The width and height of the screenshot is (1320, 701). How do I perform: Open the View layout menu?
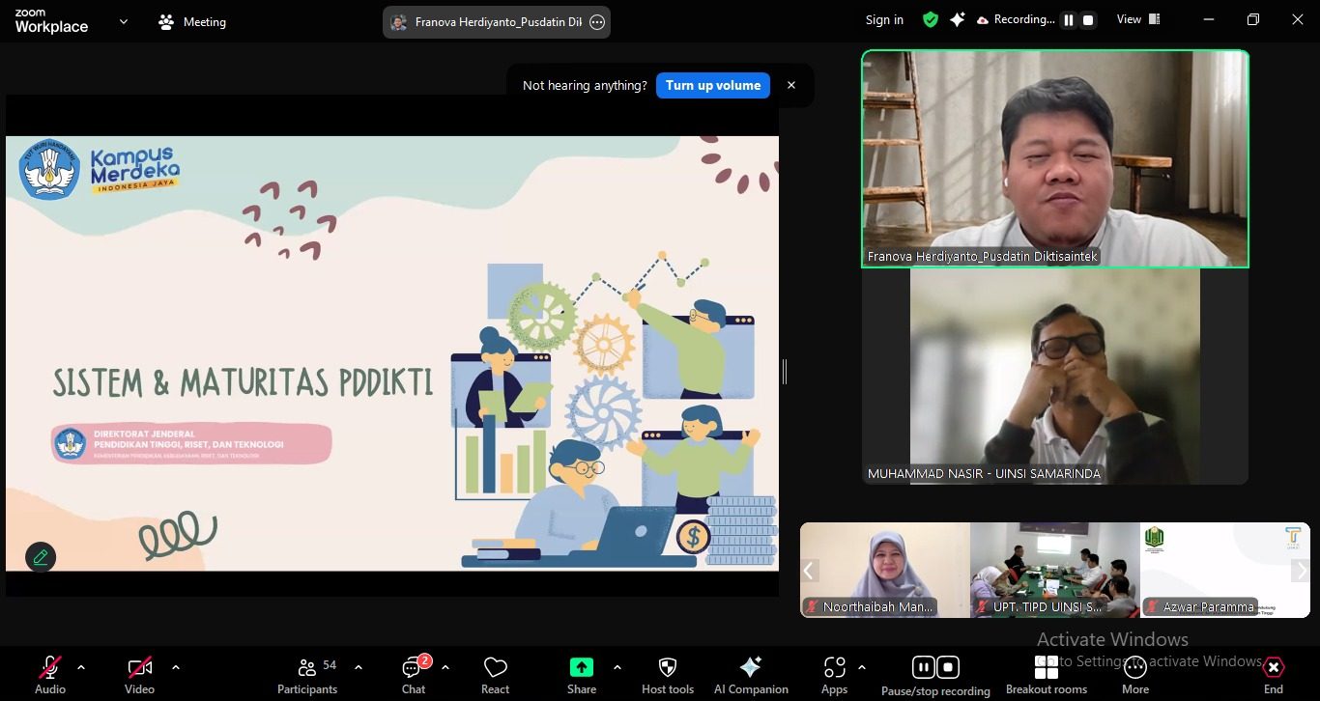tap(1136, 19)
